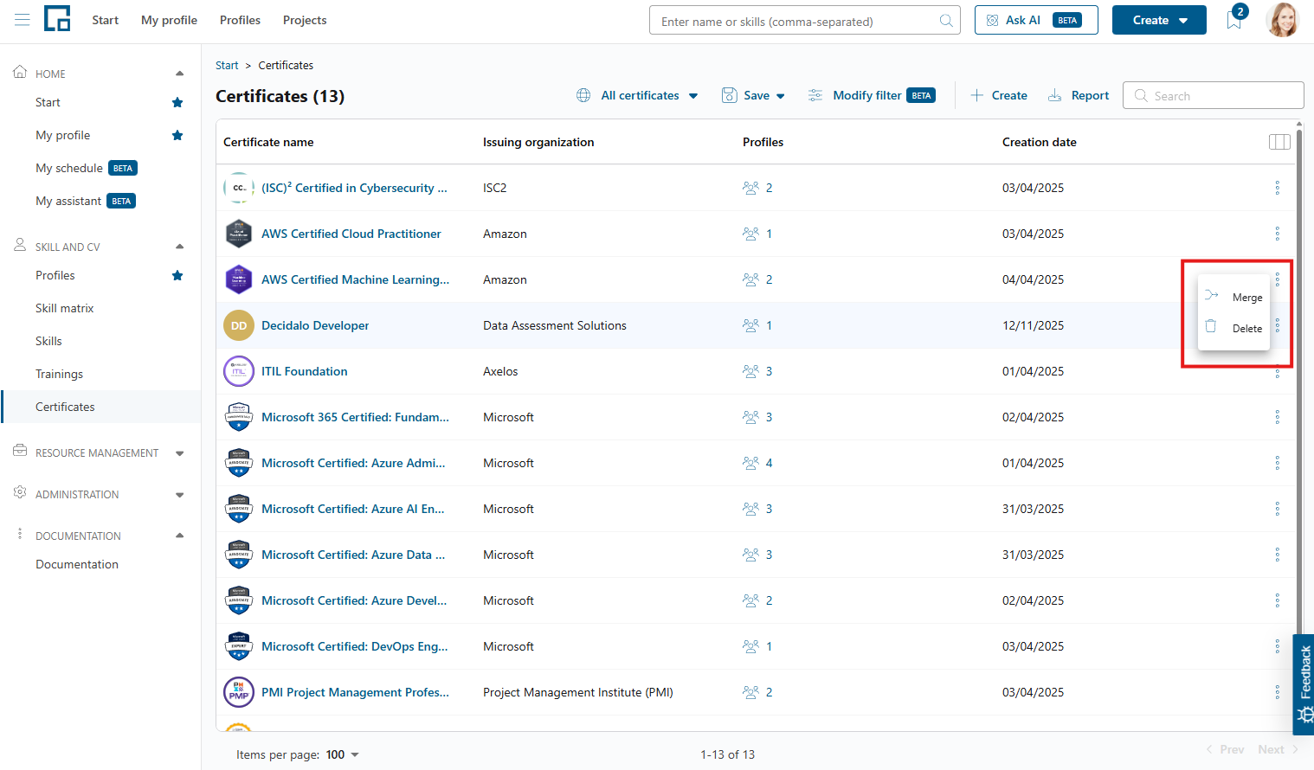Viewport: 1314px width, 770px height.
Task: Click the decidalo logo icon
Action: pos(57,18)
